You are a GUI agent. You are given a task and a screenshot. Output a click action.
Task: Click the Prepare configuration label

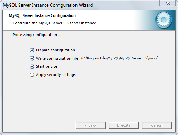point(55,50)
